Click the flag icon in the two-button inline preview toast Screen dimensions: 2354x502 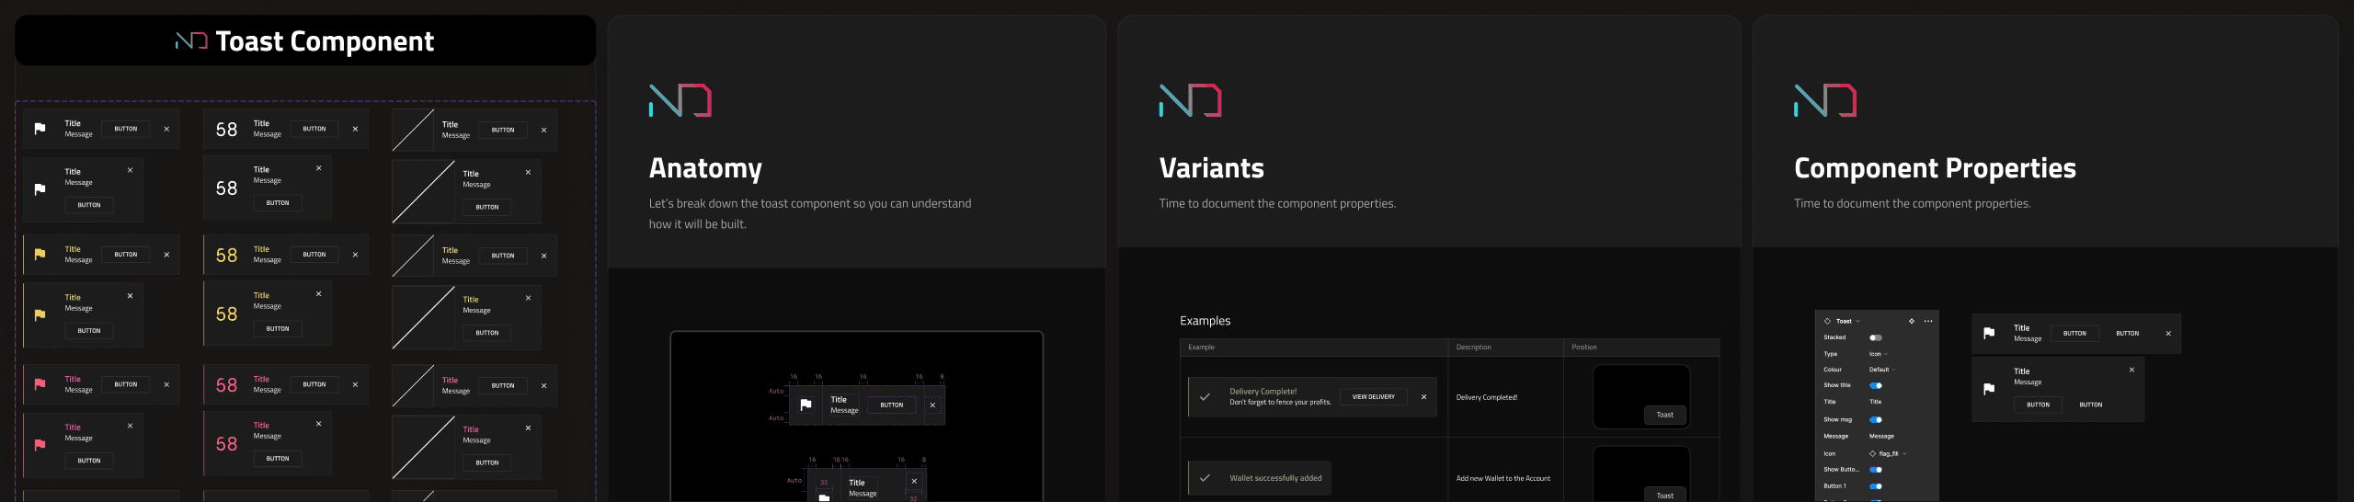point(1989,334)
